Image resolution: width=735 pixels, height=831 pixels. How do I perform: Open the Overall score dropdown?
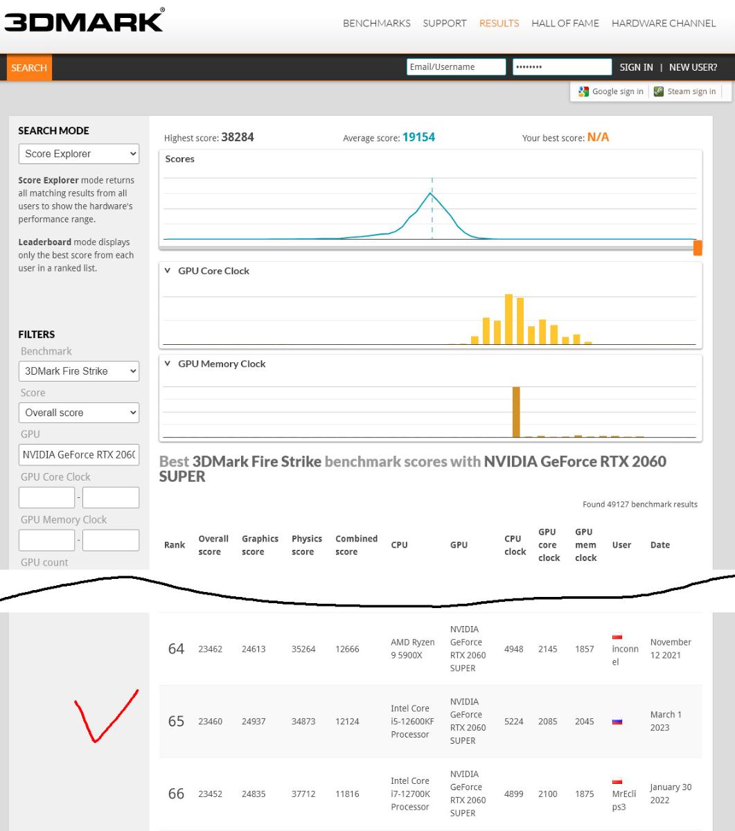[78, 413]
